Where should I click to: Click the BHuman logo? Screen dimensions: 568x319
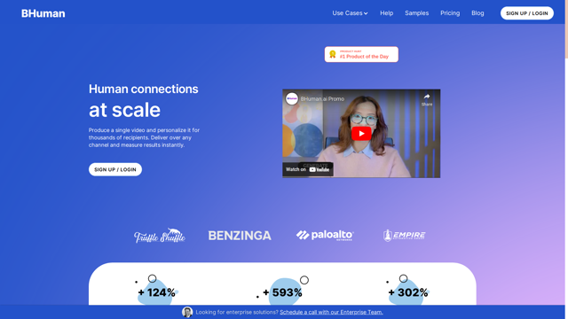pyautogui.click(x=43, y=13)
